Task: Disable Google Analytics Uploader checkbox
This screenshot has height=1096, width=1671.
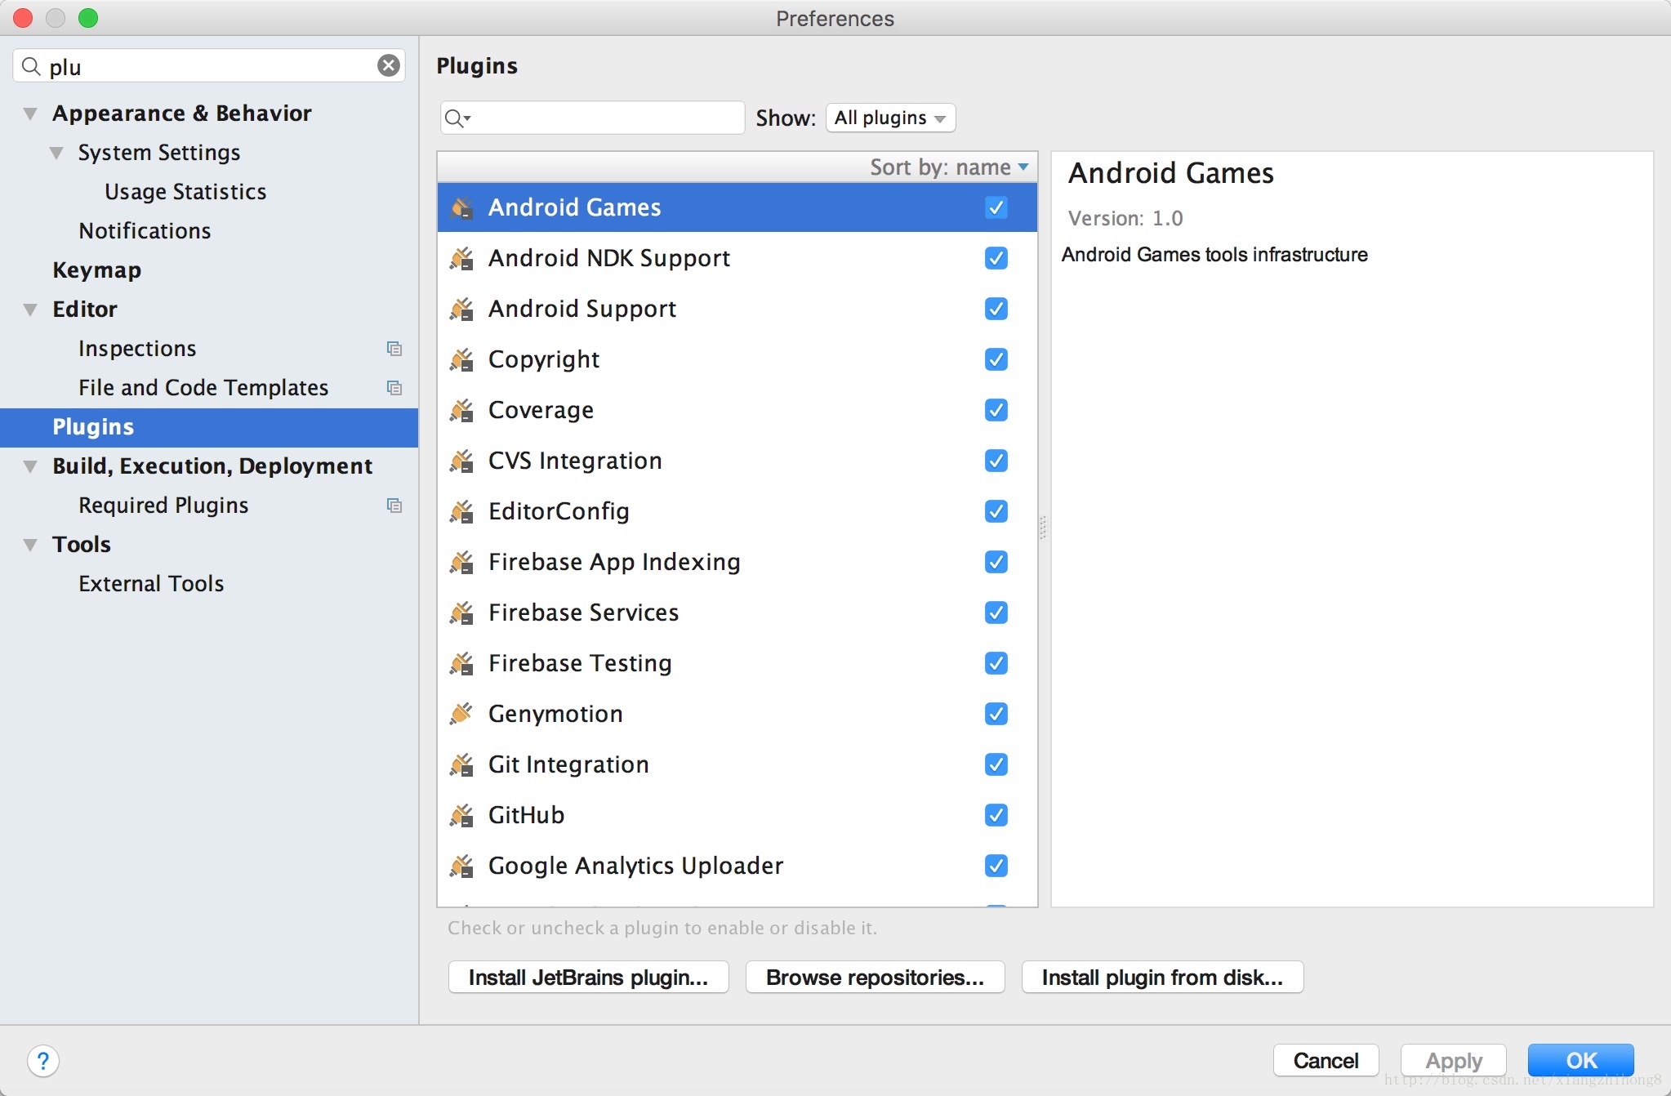Action: 996,866
